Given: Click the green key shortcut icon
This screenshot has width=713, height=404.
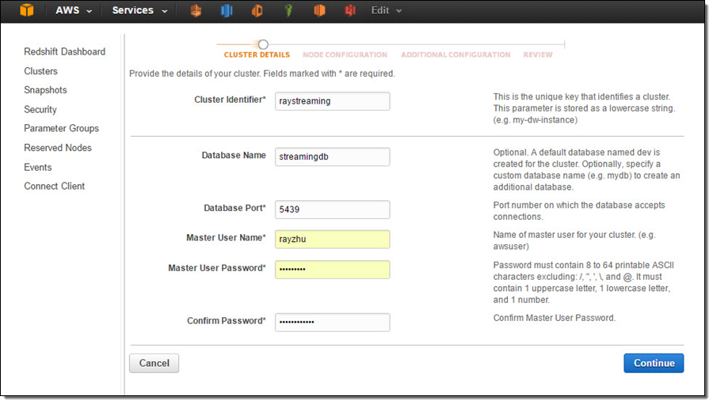Looking at the screenshot, I should [288, 11].
